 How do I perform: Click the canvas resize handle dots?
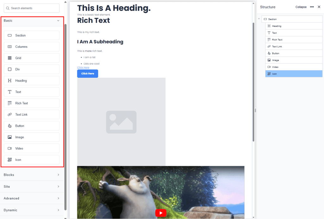point(255,110)
